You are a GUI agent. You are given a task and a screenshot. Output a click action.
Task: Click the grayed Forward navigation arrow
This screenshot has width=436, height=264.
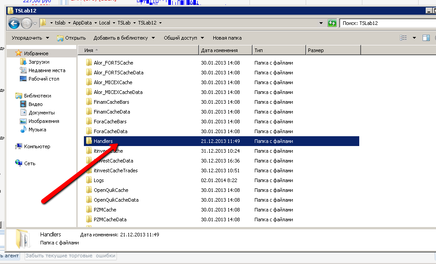[26, 23]
